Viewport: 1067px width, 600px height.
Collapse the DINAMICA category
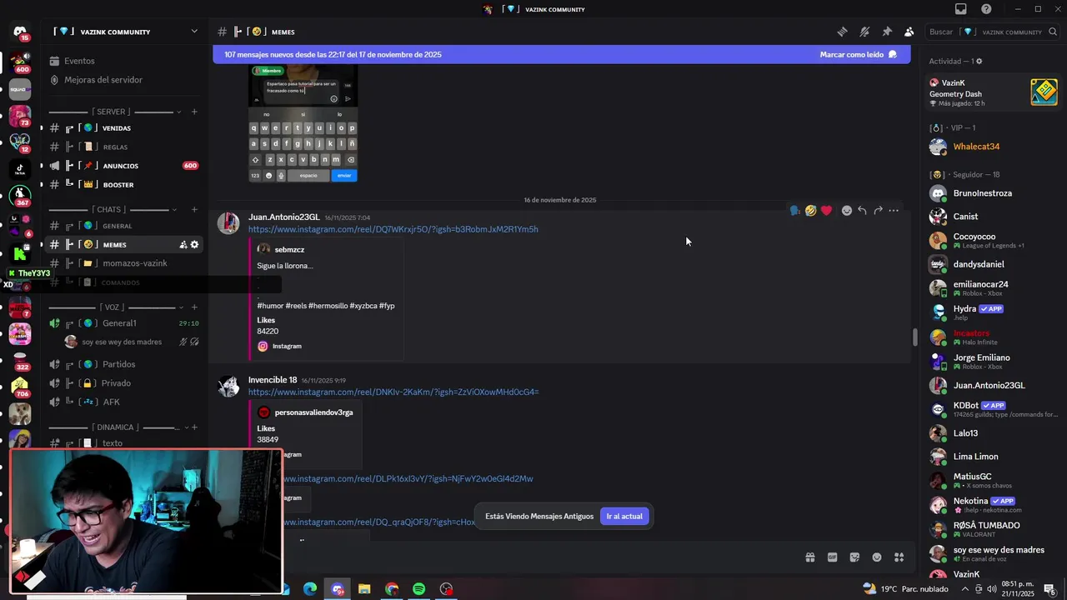(115, 427)
